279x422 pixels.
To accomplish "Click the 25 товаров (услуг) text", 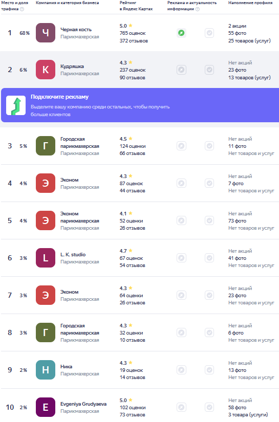I will (249, 40).
